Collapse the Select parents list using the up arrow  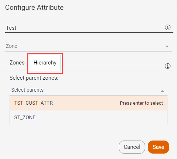pos(162,91)
